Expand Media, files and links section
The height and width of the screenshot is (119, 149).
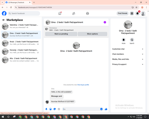click(128, 59)
